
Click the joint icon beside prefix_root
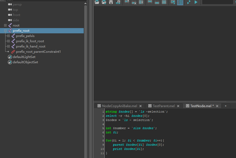pyautogui.click(x=10, y=31)
